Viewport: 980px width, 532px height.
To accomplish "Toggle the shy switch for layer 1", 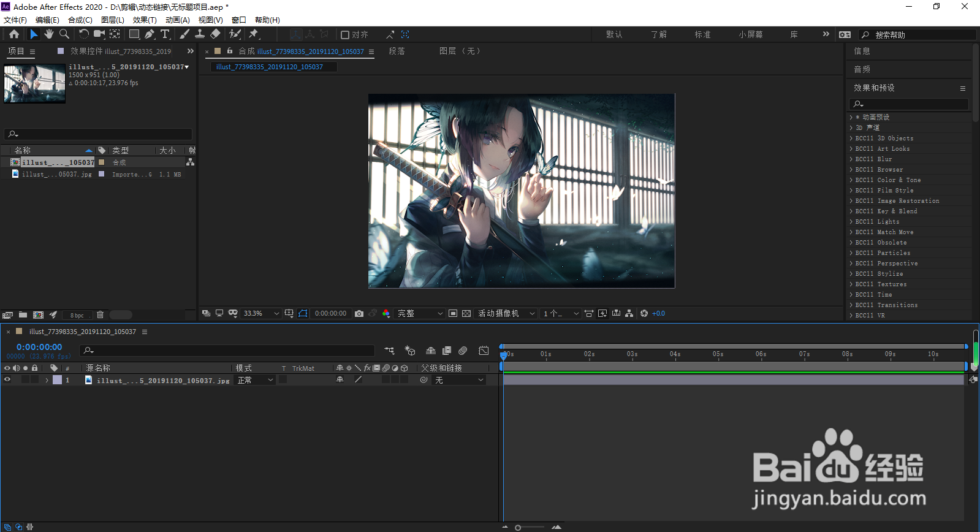I will click(x=340, y=380).
